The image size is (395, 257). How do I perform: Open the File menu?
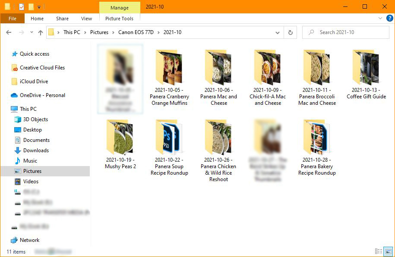pyautogui.click(x=13, y=19)
